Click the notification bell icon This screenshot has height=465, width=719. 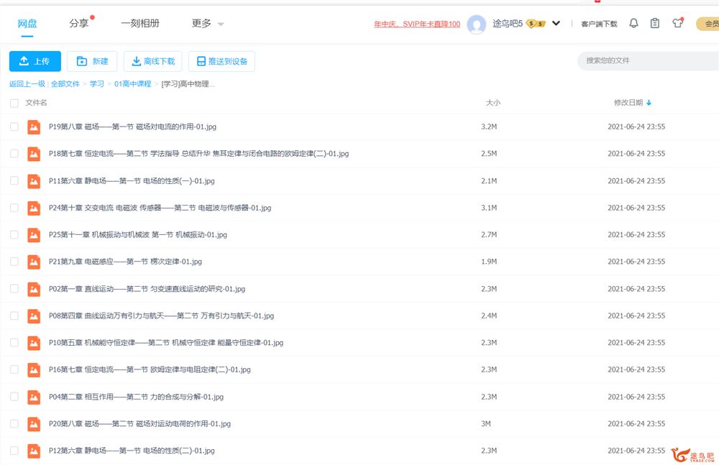[633, 24]
